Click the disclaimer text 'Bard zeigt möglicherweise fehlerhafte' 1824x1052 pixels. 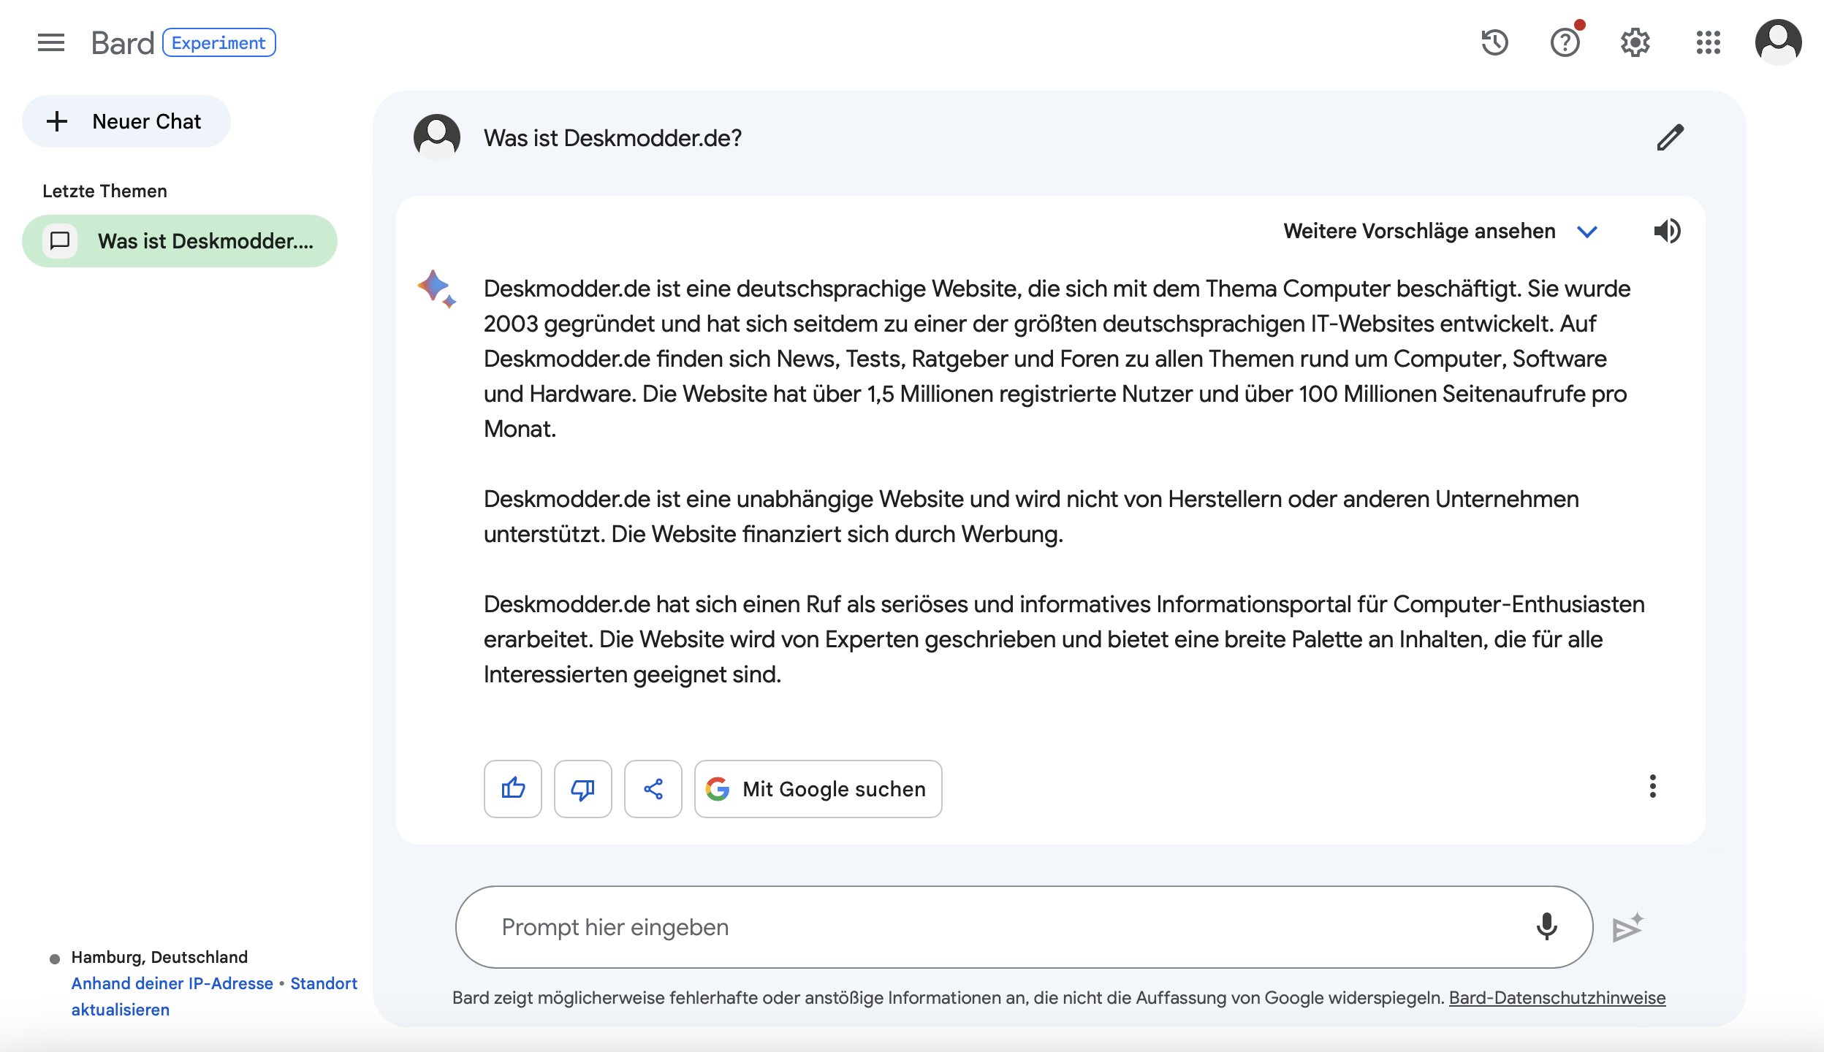949,998
